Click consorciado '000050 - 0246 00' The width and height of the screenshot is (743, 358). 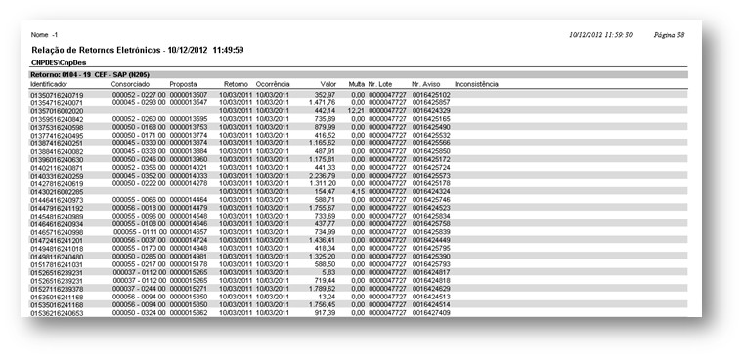point(139,159)
